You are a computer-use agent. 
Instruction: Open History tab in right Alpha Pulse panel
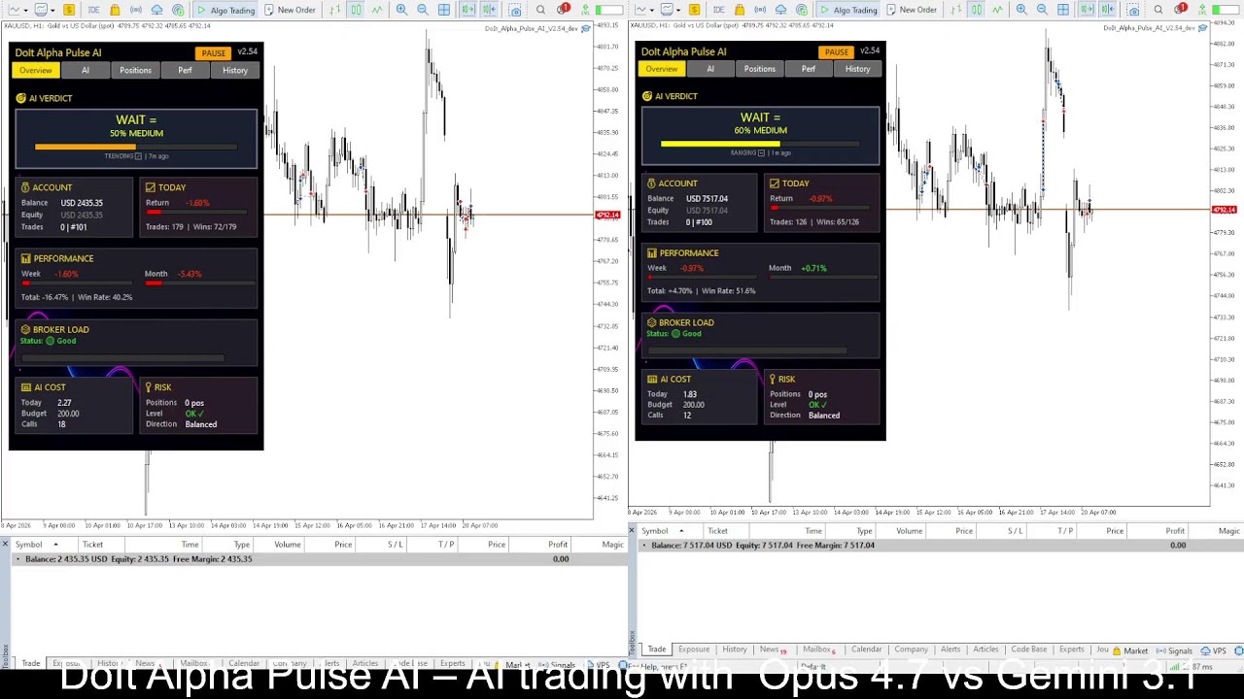click(857, 69)
